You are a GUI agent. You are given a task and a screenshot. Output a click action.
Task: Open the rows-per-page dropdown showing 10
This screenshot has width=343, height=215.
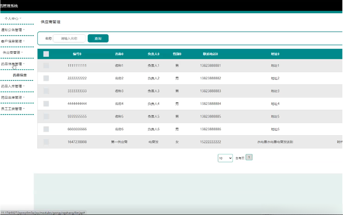(225, 158)
